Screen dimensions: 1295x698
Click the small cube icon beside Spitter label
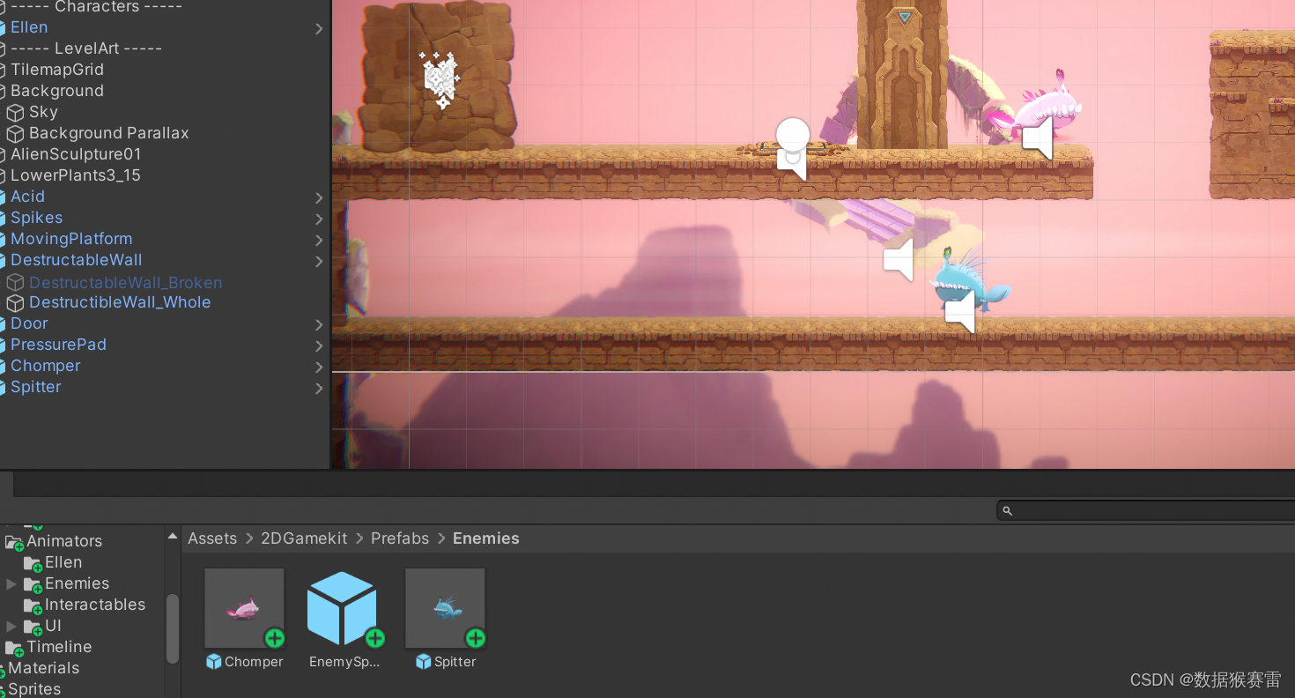coord(424,662)
